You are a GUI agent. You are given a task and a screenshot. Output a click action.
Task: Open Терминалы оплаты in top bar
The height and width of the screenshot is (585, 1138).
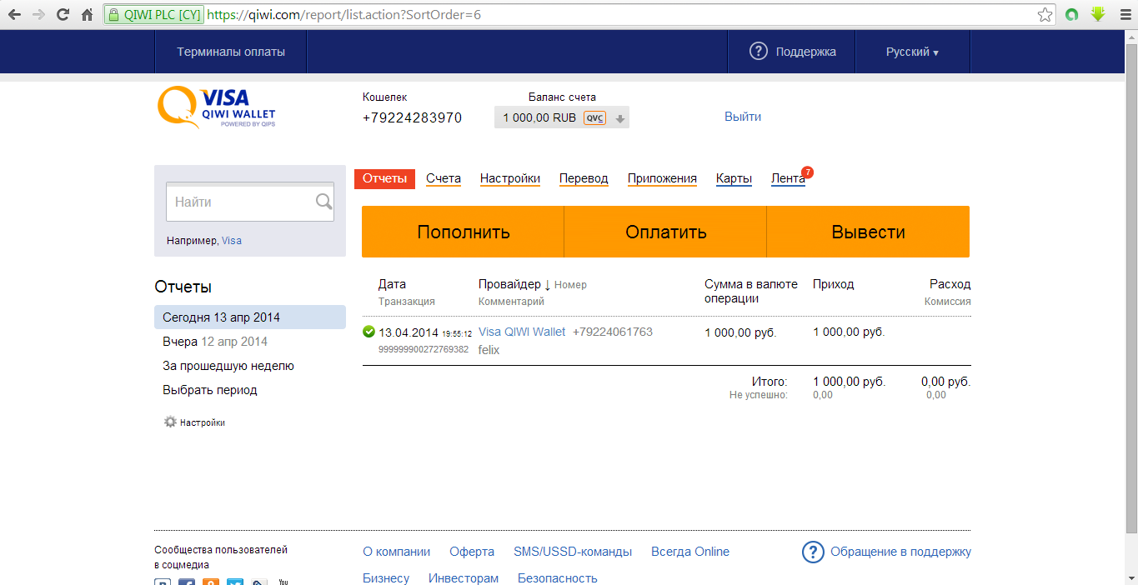(231, 52)
